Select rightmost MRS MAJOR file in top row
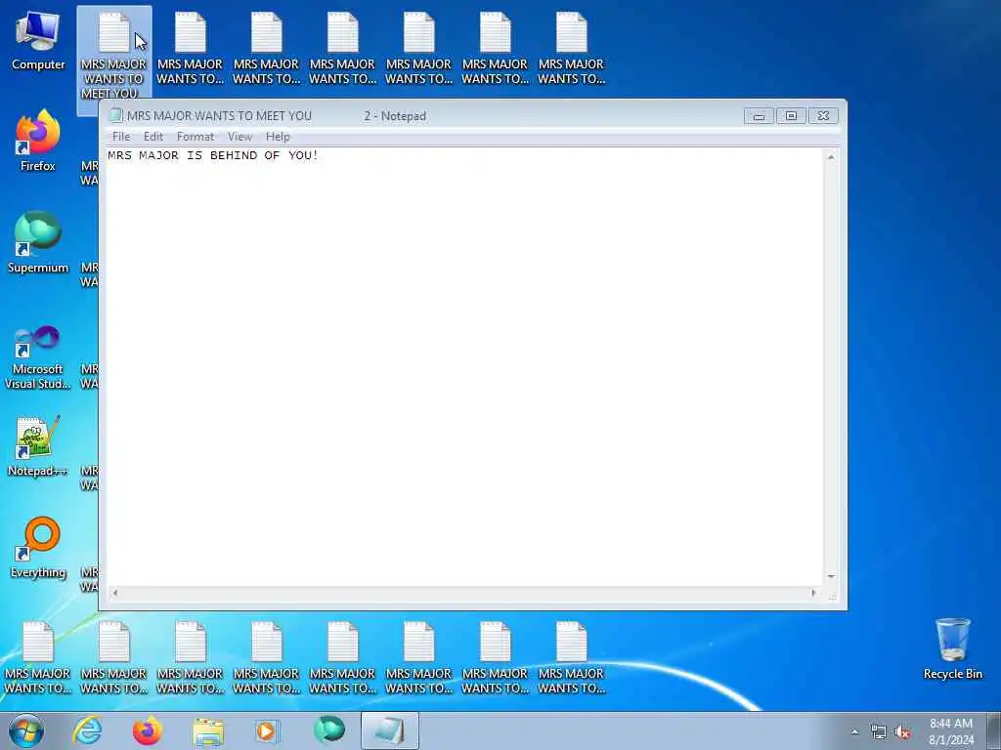Screen dimensions: 1001x750 [x=571, y=49]
